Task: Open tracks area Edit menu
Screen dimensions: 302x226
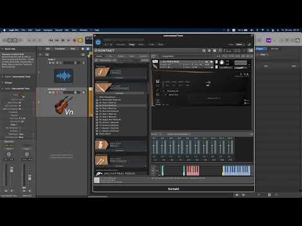Action: point(48,48)
